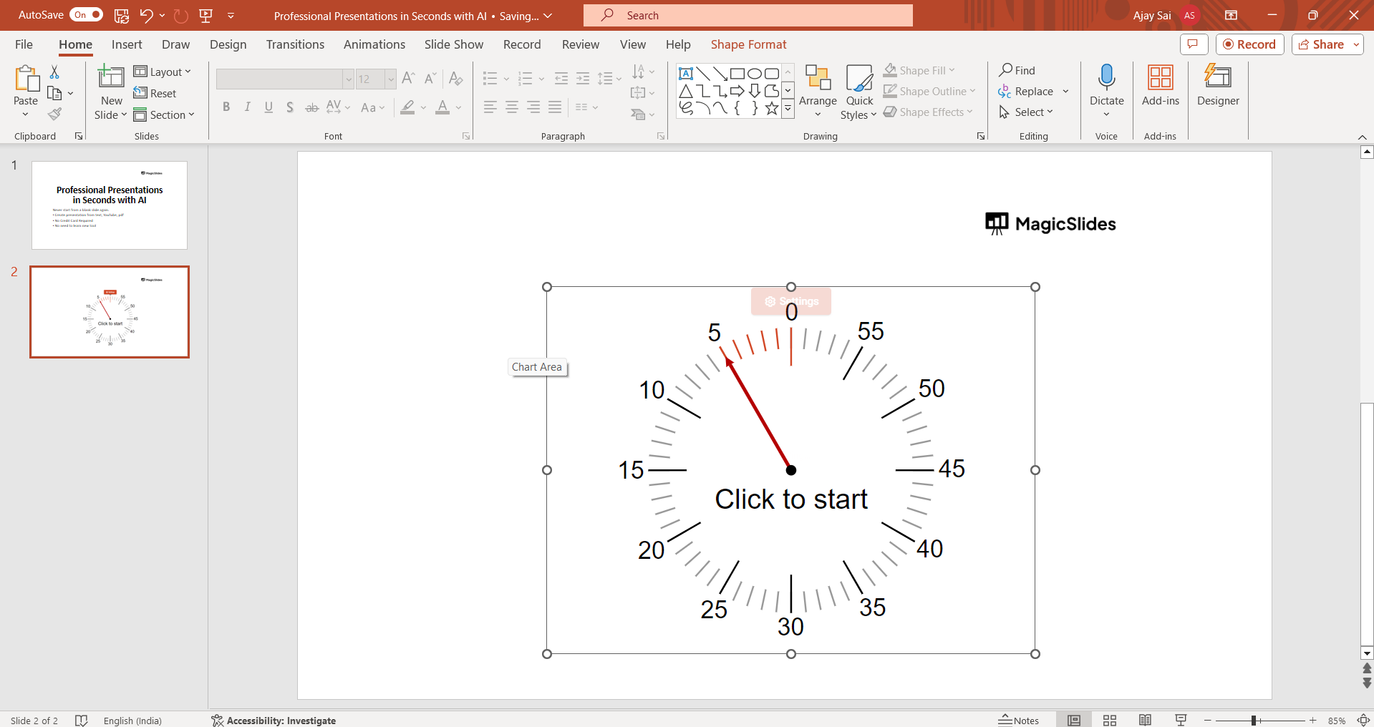
Task: Click the Format Painter brush icon
Action: pos(54,114)
